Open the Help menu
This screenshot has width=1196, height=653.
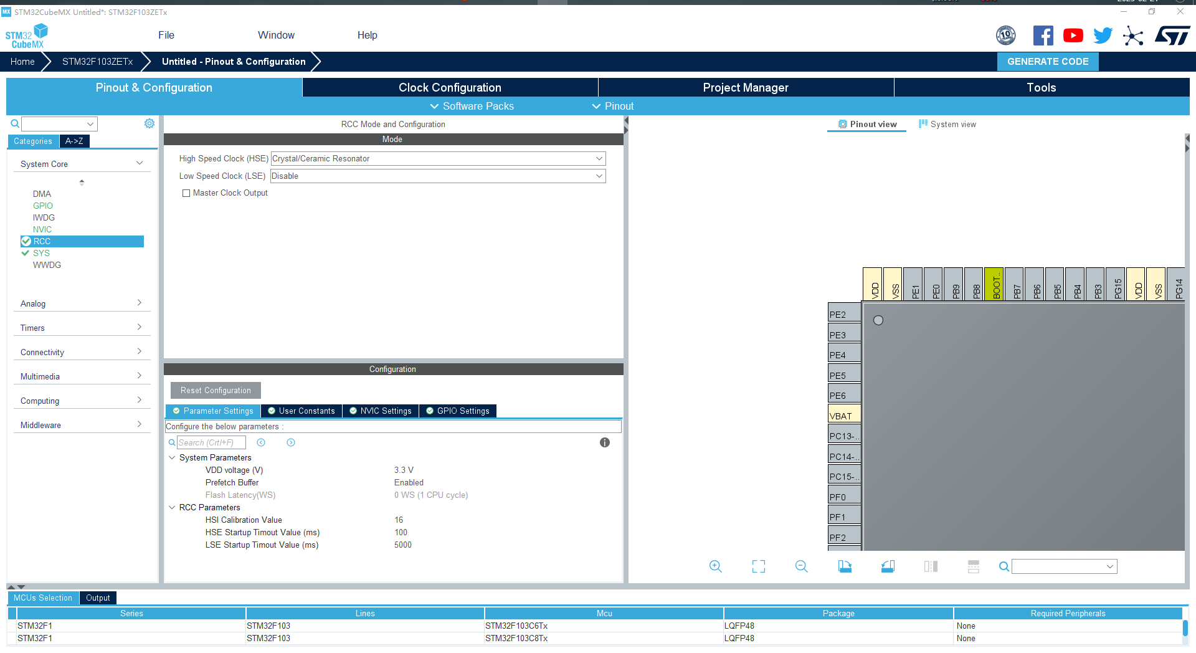tap(367, 36)
